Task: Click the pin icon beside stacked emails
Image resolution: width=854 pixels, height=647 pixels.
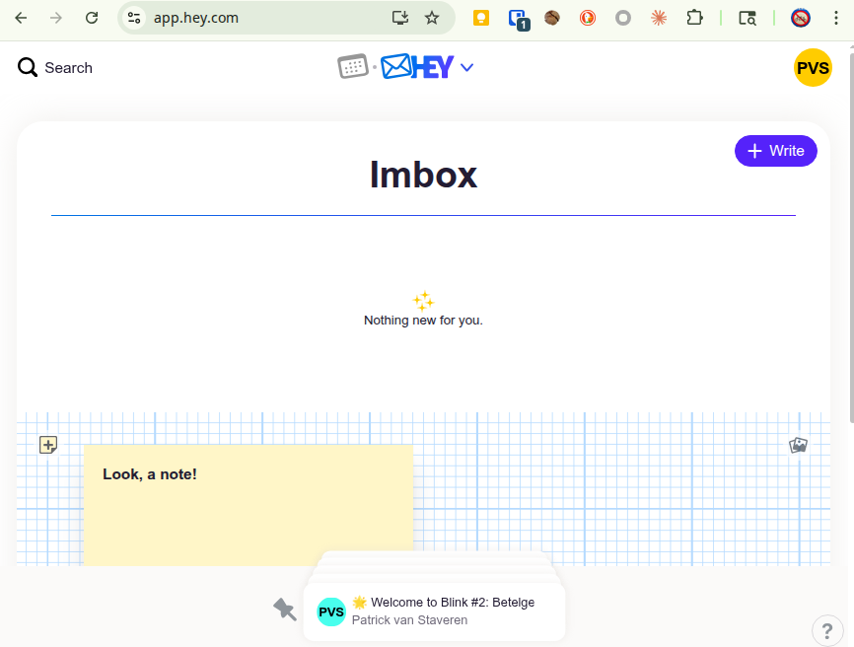Action: click(x=285, y=610)
